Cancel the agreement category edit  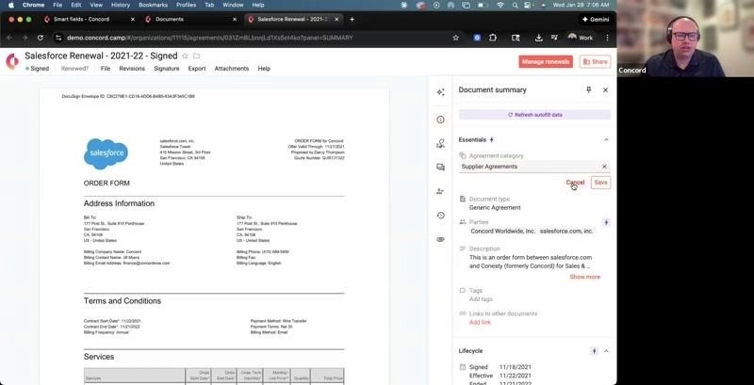click(575, 183)
